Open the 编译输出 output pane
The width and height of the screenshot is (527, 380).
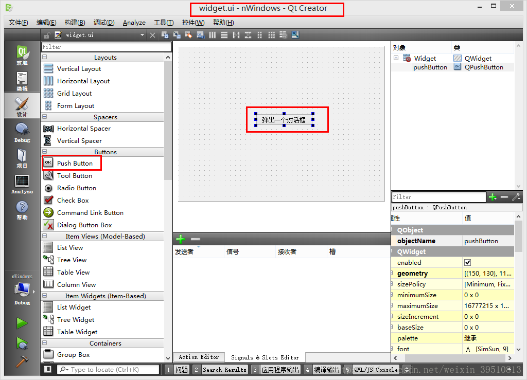322,370
